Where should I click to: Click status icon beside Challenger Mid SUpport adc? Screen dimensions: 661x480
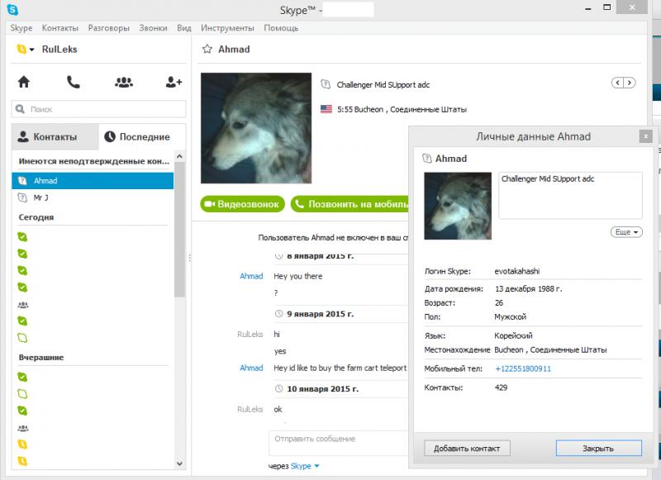coord(326,84)
